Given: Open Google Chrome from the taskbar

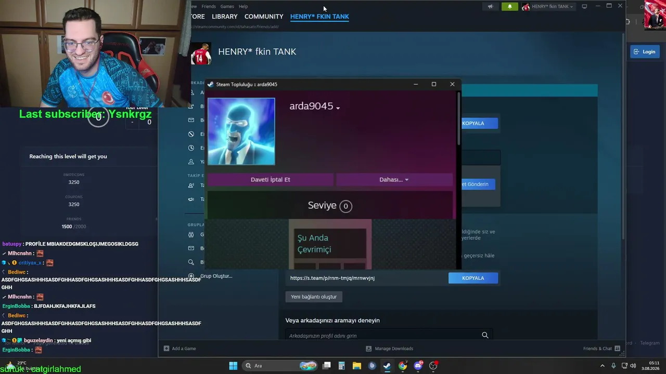Looking at the screenshot, I should [403, 366].
